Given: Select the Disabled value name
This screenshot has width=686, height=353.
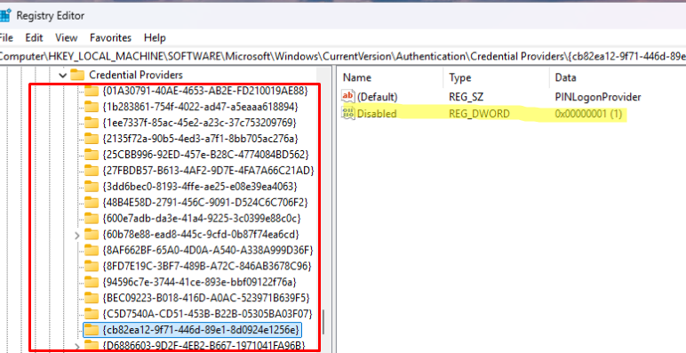Looking at the screenshot, I should 377,114.
